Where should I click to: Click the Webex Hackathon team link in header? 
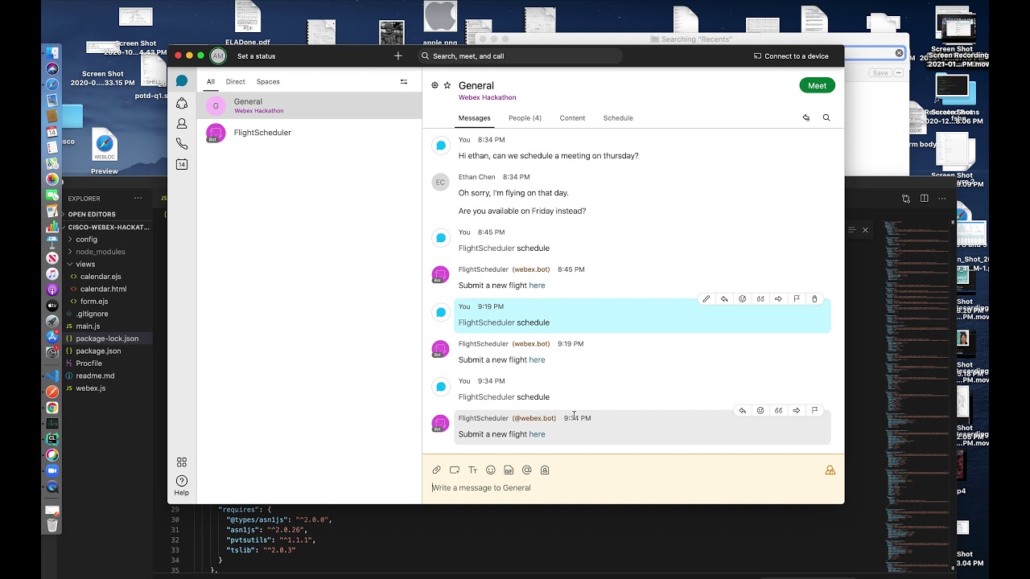coord(487,97)
